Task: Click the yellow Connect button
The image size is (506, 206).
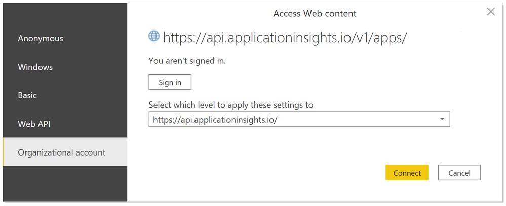Action: 407,173
